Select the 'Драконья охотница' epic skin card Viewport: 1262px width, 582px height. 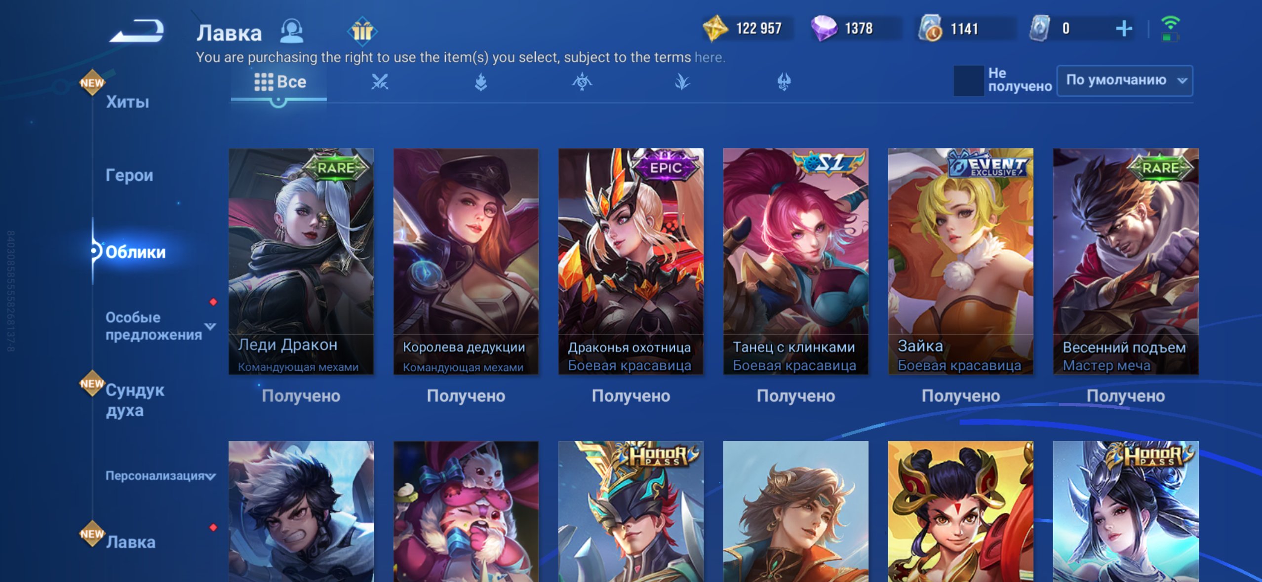[x=631, y=261]
